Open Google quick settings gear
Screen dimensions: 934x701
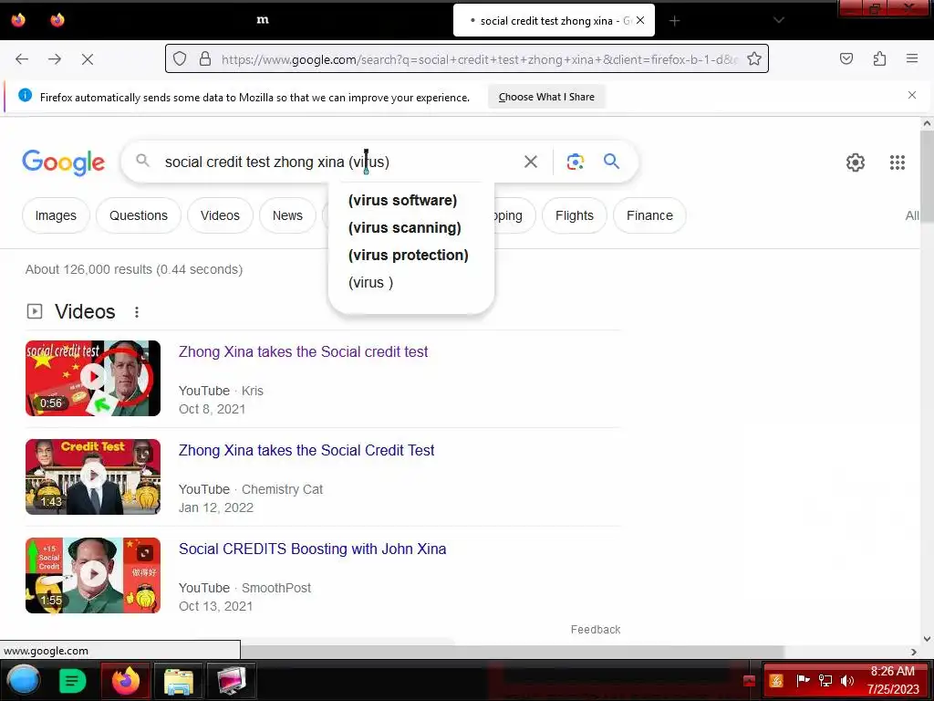pos(856,162)
